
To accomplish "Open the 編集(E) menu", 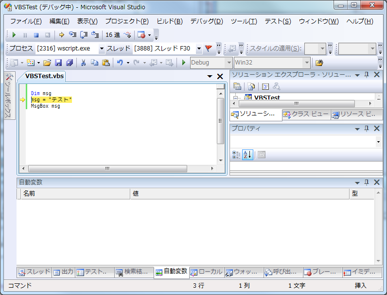I will coord(59,21).
